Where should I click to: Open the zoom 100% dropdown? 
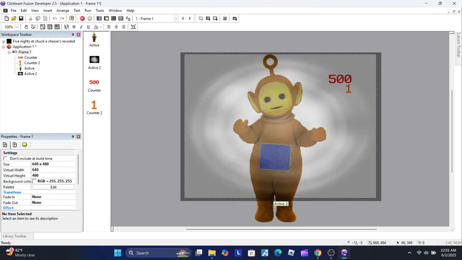pyautogui.click(x=17, y=27)
